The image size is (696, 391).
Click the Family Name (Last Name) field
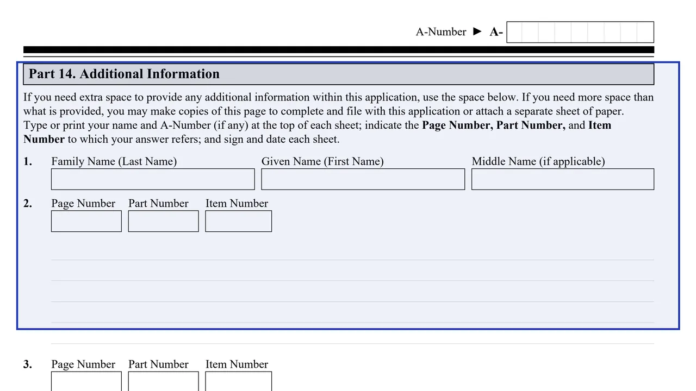[x=153, y=179]
